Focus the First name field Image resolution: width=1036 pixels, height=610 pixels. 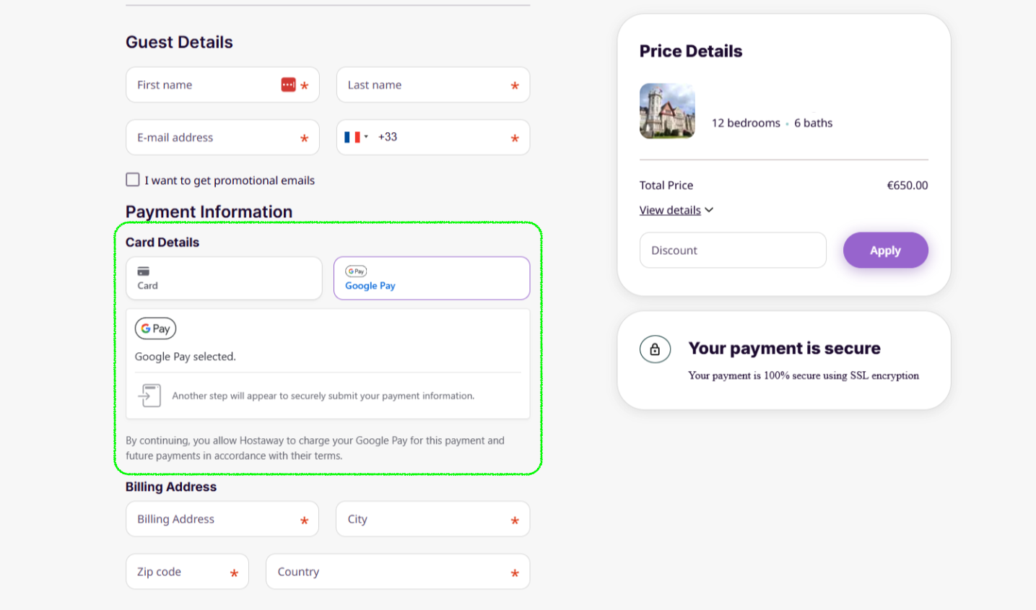[222, 85]
